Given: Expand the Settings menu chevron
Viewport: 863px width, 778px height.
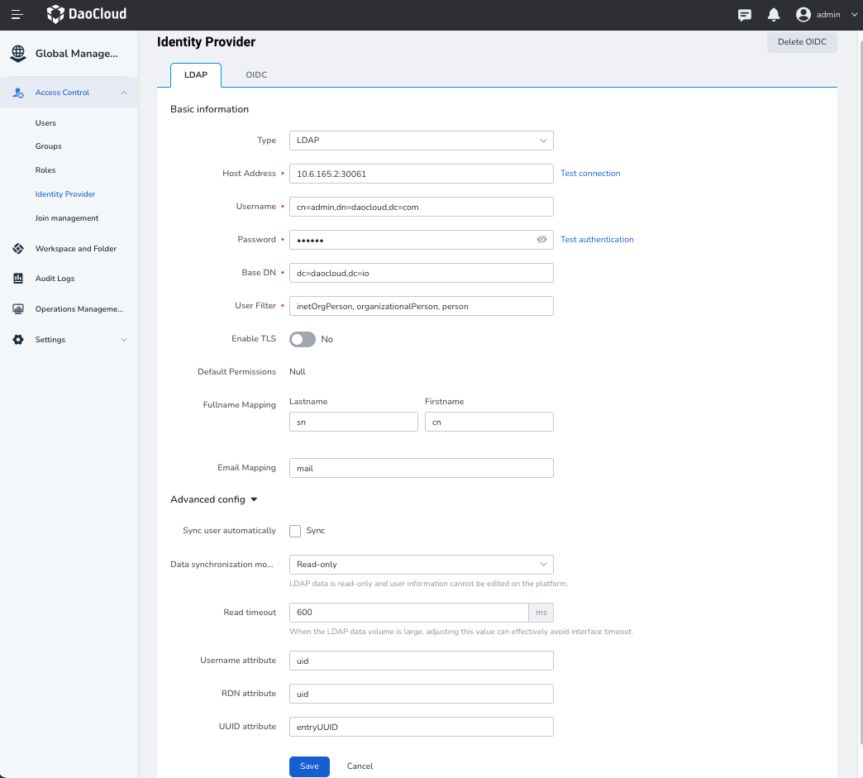Looking at the screenshot, I should tap(124, 340).
